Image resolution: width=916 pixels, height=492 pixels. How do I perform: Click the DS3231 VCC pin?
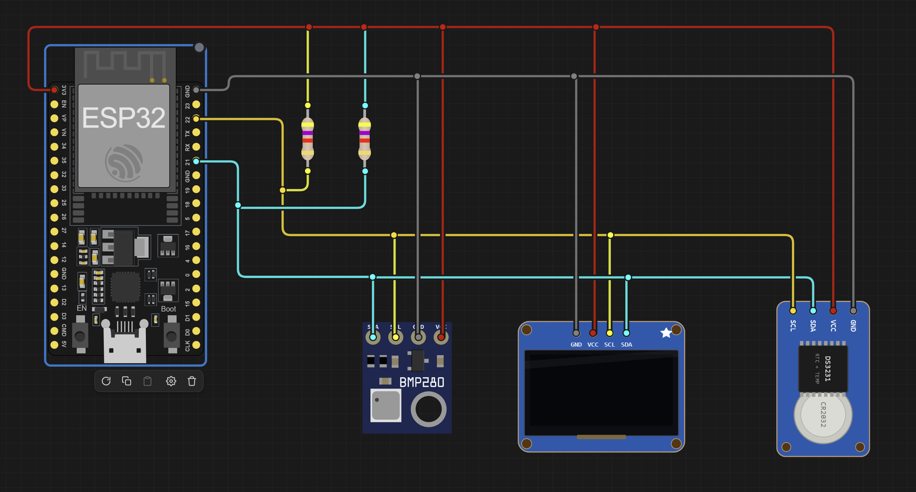tap(833, 311)
